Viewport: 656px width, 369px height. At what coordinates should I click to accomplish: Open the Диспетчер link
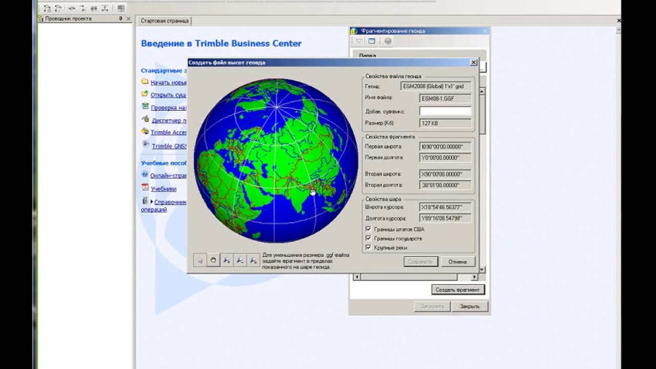point(170,120)
